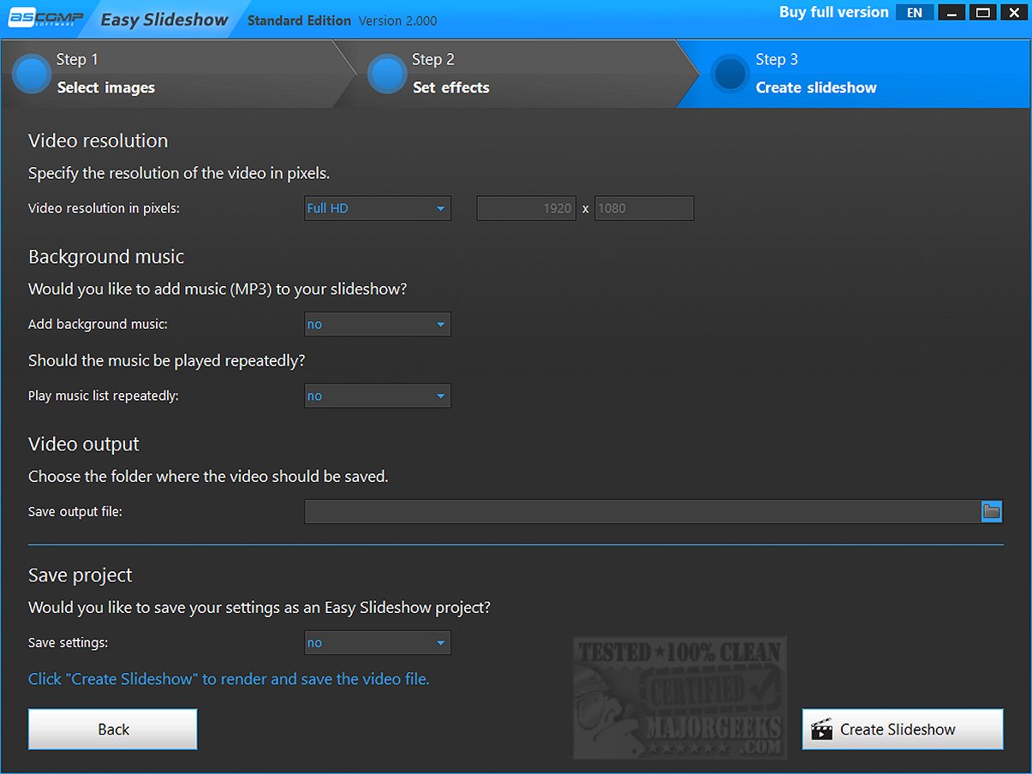Click the "Video output" heading
Image resolution: width=1032 pixels, height=774 pixels.
84,444
